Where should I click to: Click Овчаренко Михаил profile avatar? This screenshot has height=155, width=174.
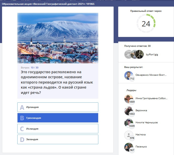pyautogui.click(x=128, y=75)
